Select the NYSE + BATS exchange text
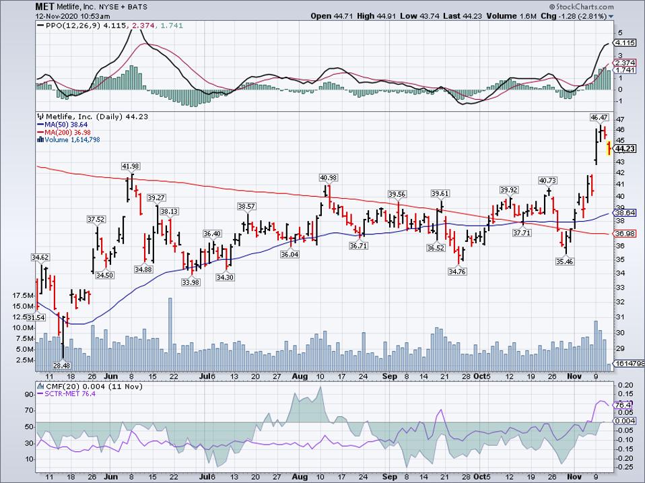This screenshot has height=483, width=645. [123, 7]
